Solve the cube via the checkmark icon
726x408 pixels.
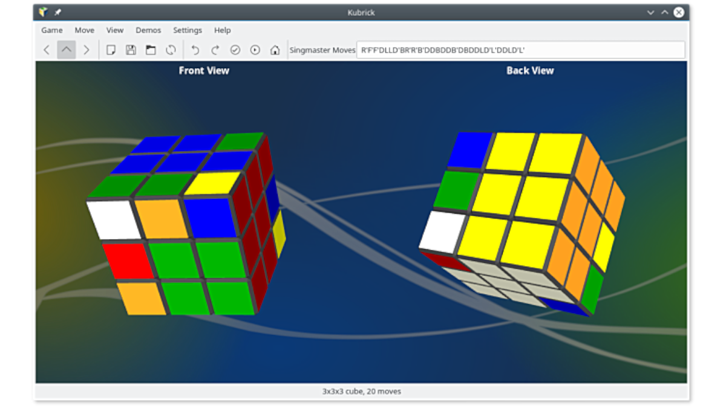pos(235,50)
